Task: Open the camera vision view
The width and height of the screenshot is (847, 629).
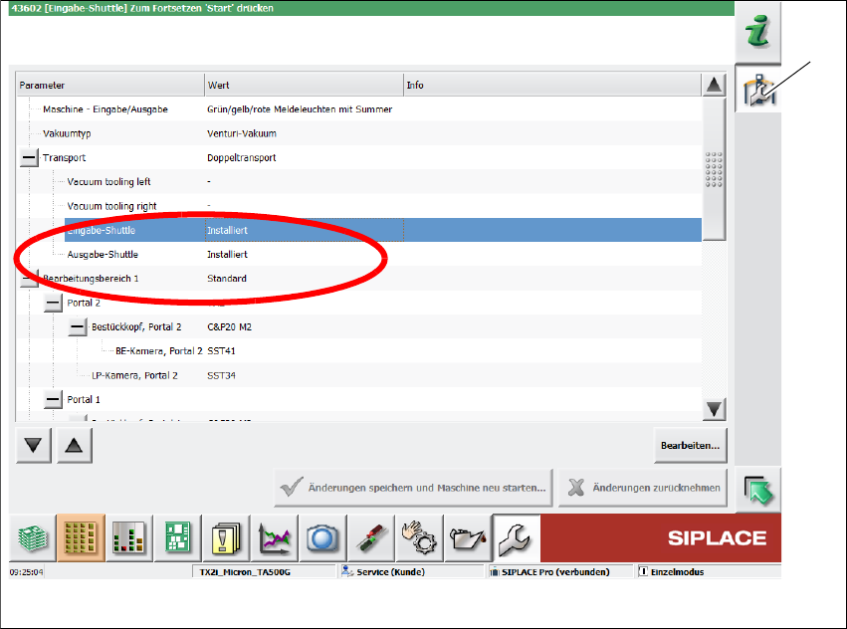Action: pyautogui.click(x=323, y=538)
